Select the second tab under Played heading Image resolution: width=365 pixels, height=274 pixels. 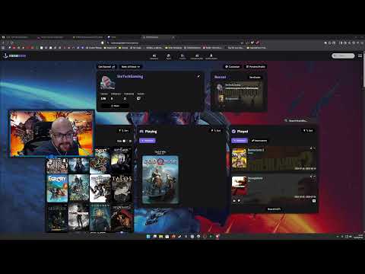tap(259, 141)
